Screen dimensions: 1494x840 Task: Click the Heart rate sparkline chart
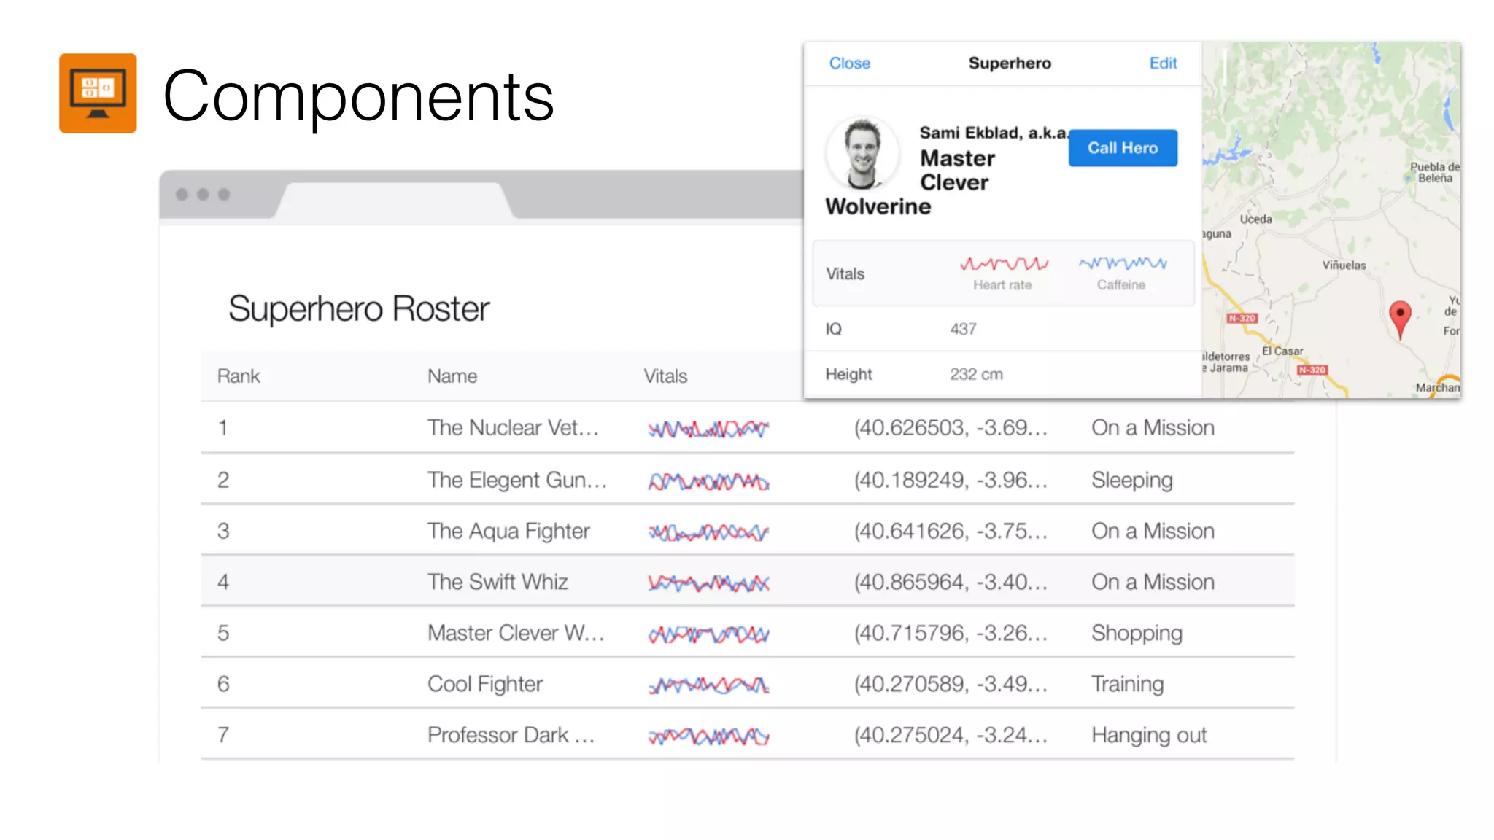1003,264
